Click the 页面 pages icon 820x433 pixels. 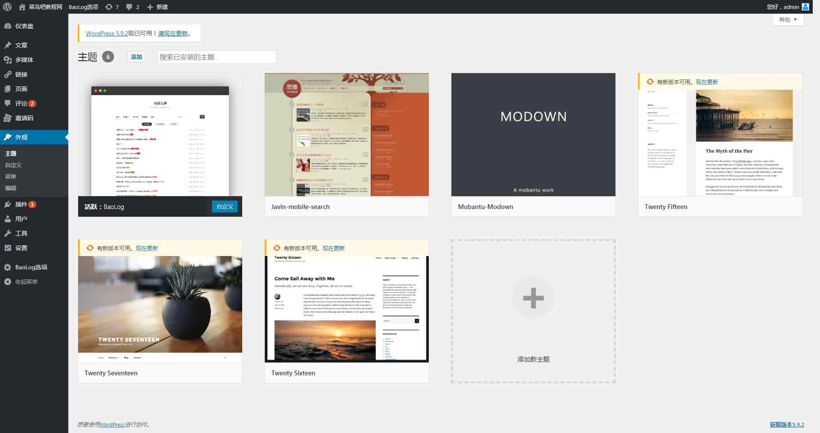(x=8, y=89)
